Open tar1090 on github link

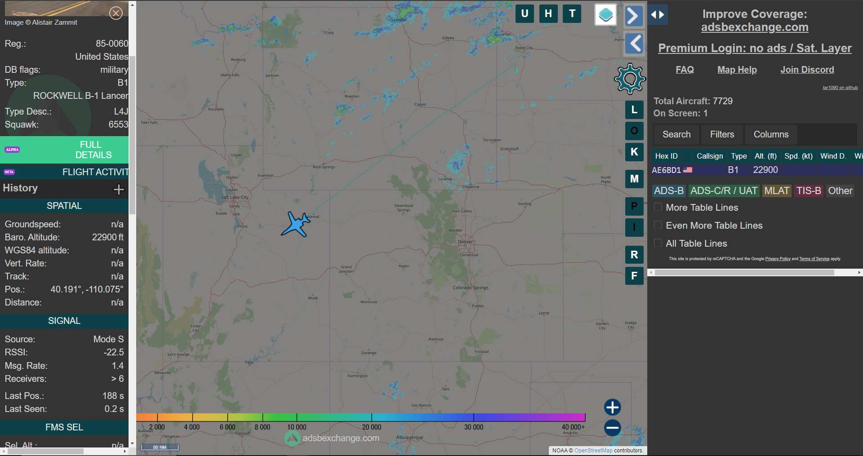[840, 88]
